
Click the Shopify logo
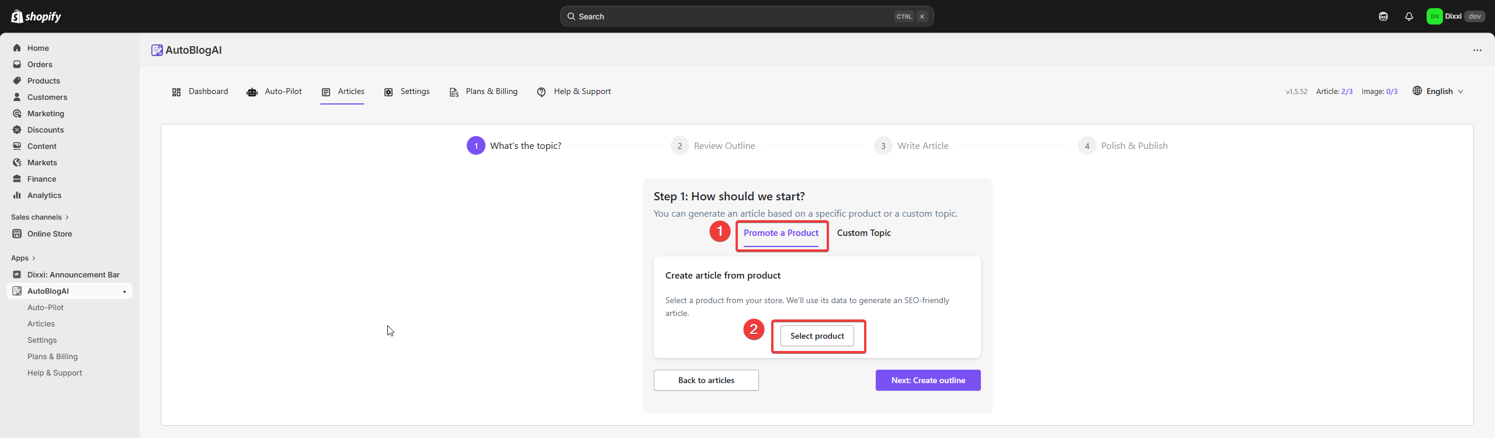[36, 16]
